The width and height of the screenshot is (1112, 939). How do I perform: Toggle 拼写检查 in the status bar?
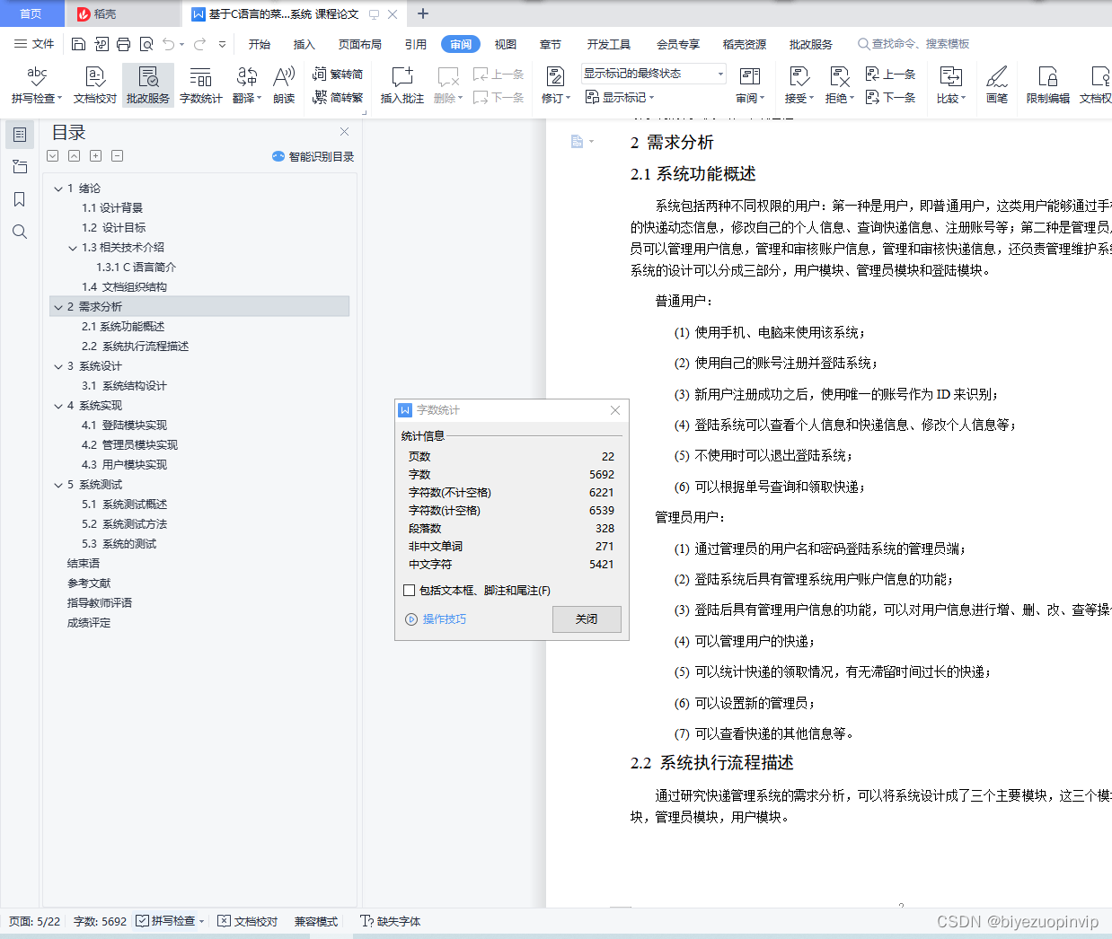click(169, 920)
